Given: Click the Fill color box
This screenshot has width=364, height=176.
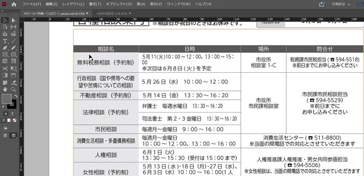Looking at the screenshot, I should [6, 99].
